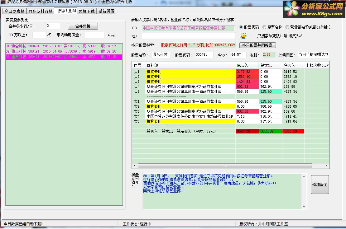Focus the 合并多少行/天 input field

click(x=53, y=26)
